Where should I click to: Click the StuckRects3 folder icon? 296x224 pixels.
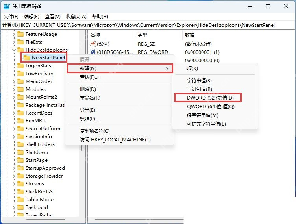coord(20,191)
